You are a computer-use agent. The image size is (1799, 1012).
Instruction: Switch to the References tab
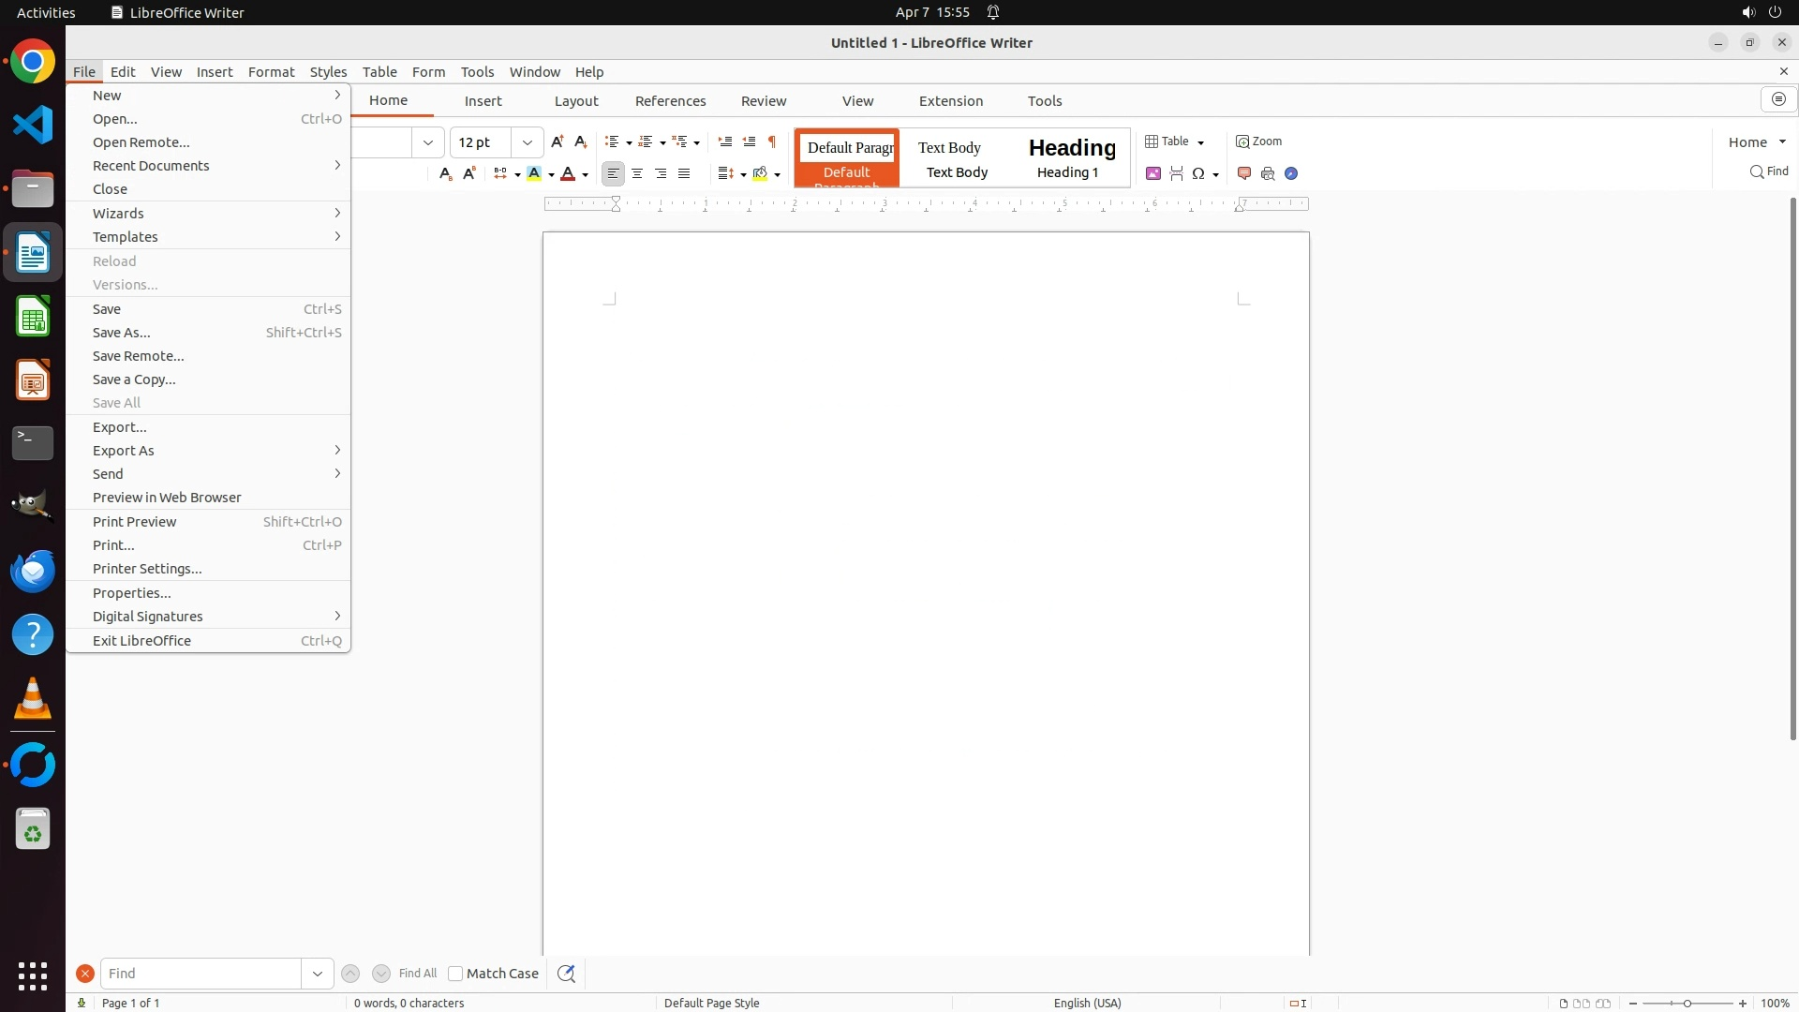click(670, 101)
